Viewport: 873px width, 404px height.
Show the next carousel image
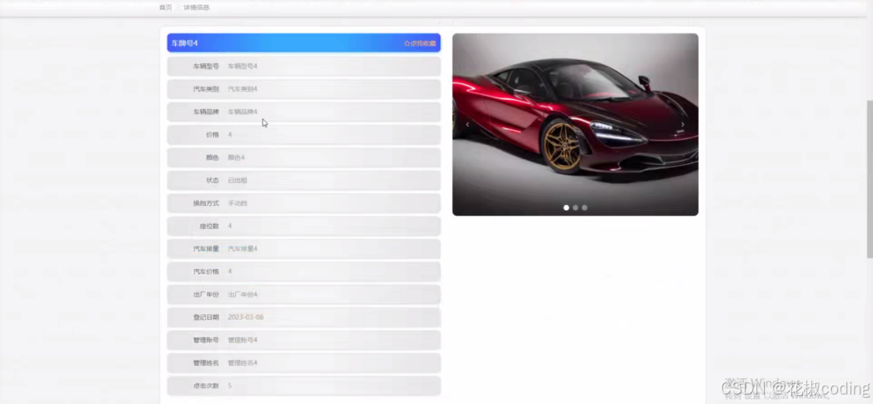[x=683, y=124]
